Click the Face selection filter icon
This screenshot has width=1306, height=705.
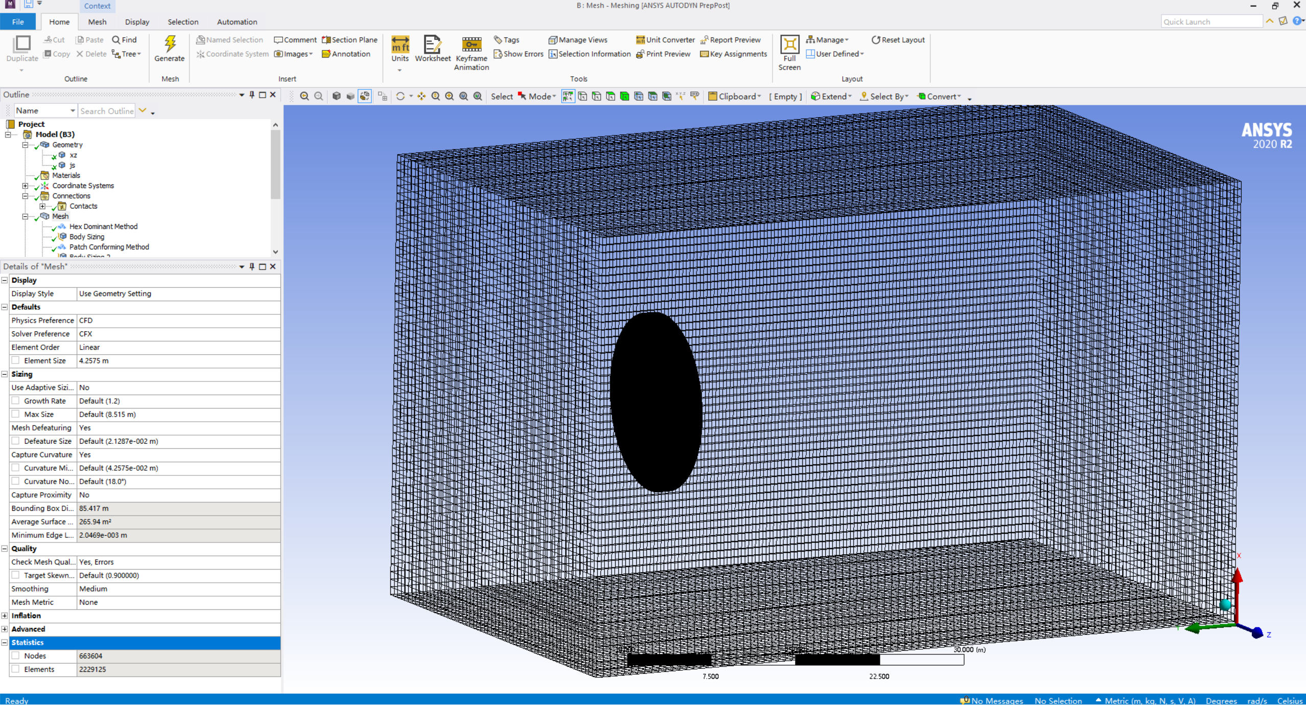611,96
